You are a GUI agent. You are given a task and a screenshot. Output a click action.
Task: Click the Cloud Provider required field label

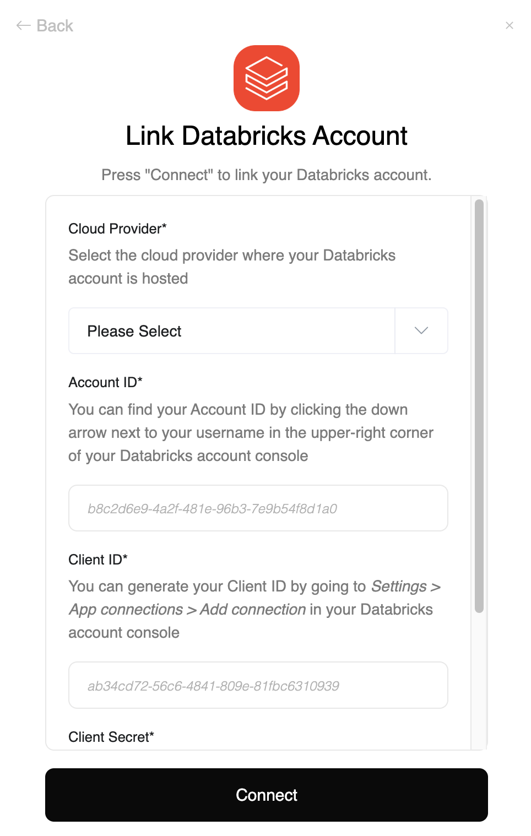pos(117,229)
